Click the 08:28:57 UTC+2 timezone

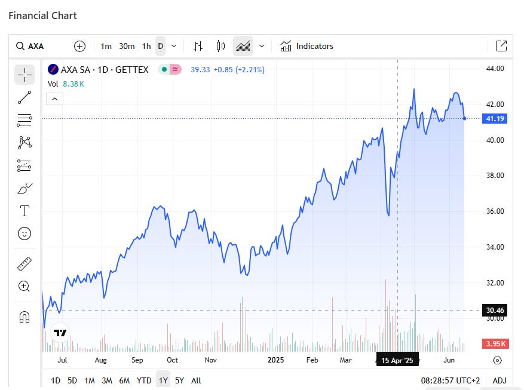pyautogui.click(x=450, y=380)
